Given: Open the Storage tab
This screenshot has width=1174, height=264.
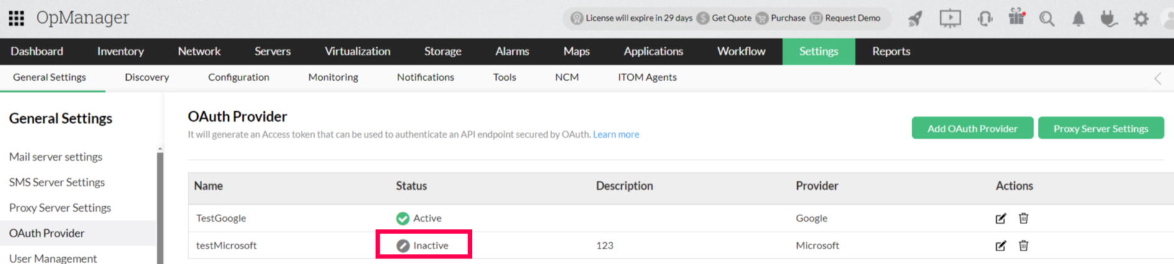Looking at the screenshot, I should pyautogui.click(x=443, y=52).
